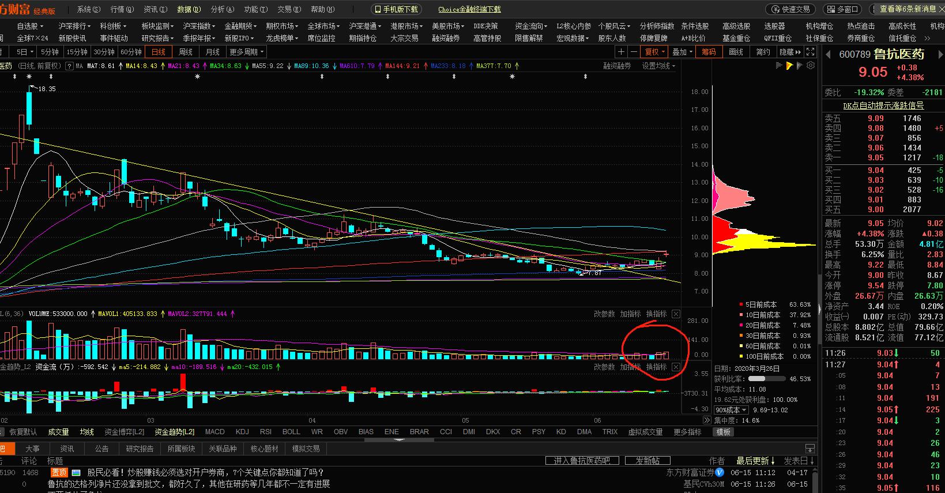Click the 5日前成本 red color swatch

(741, 304)
